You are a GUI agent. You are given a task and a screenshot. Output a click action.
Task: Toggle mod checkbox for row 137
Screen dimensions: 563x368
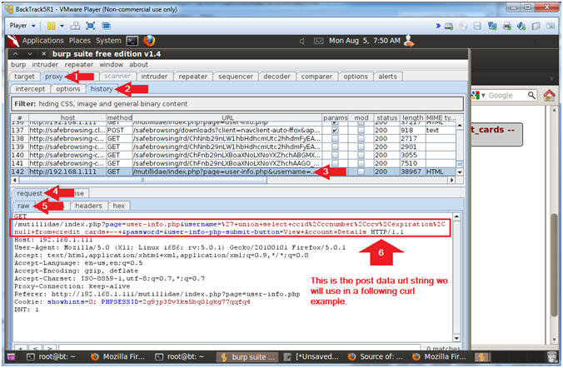tap(361, 131)
